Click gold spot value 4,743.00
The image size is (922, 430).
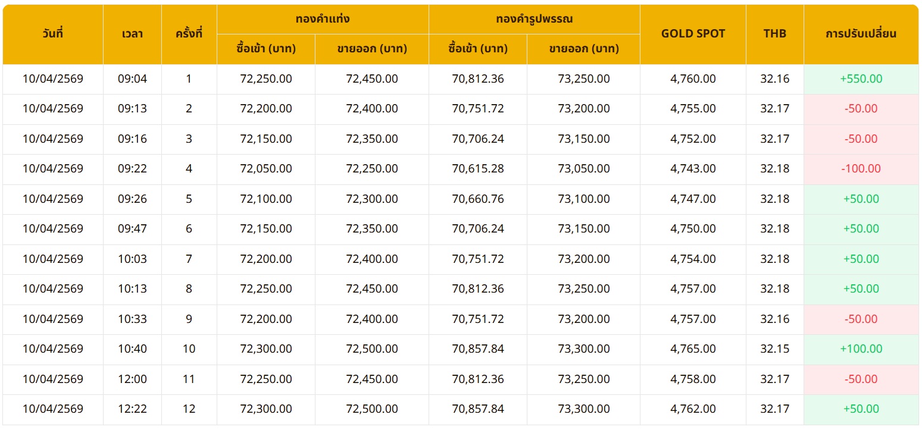click(x=693, y=169)
